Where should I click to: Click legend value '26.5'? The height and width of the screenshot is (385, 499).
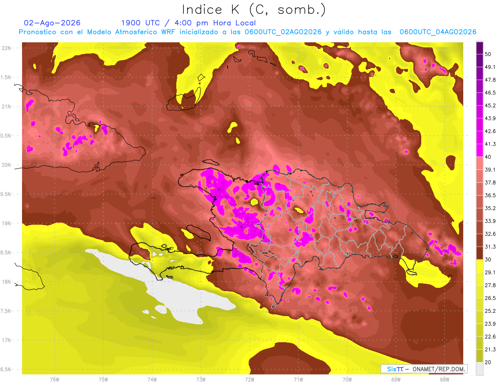tap(490, 298)
